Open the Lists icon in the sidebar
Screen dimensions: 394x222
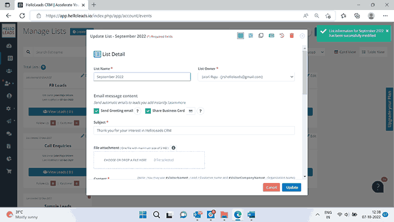(x=10, y=59)
